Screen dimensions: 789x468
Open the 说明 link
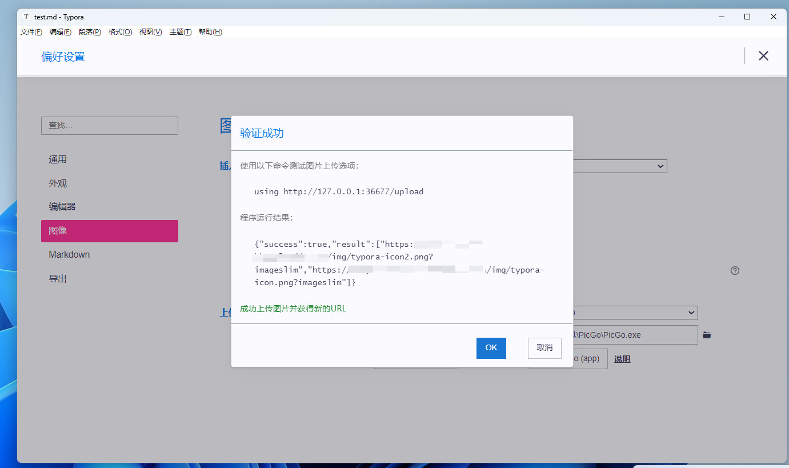pos(622,359)
